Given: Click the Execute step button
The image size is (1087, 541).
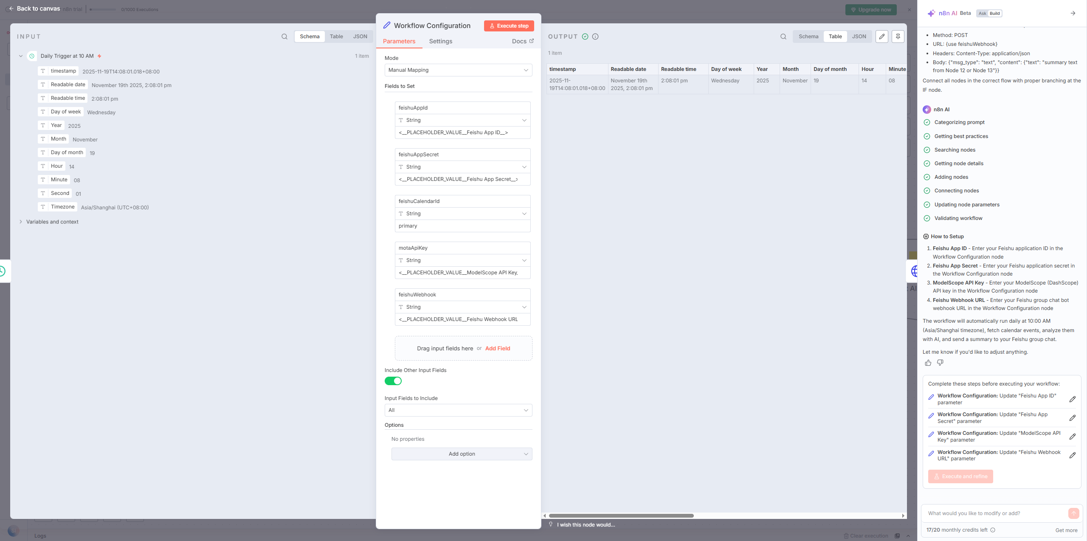Looking at the screenshot, I should coord(509,26).
